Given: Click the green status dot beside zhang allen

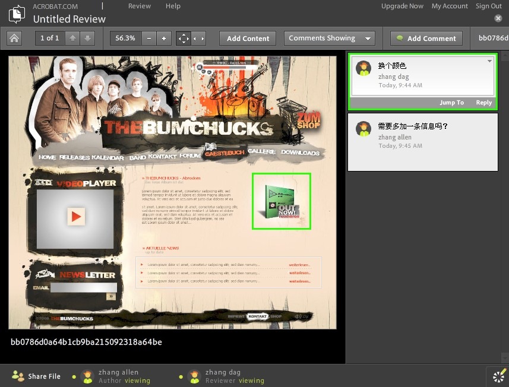Looking at the screenshot, I should pos(74,377).
